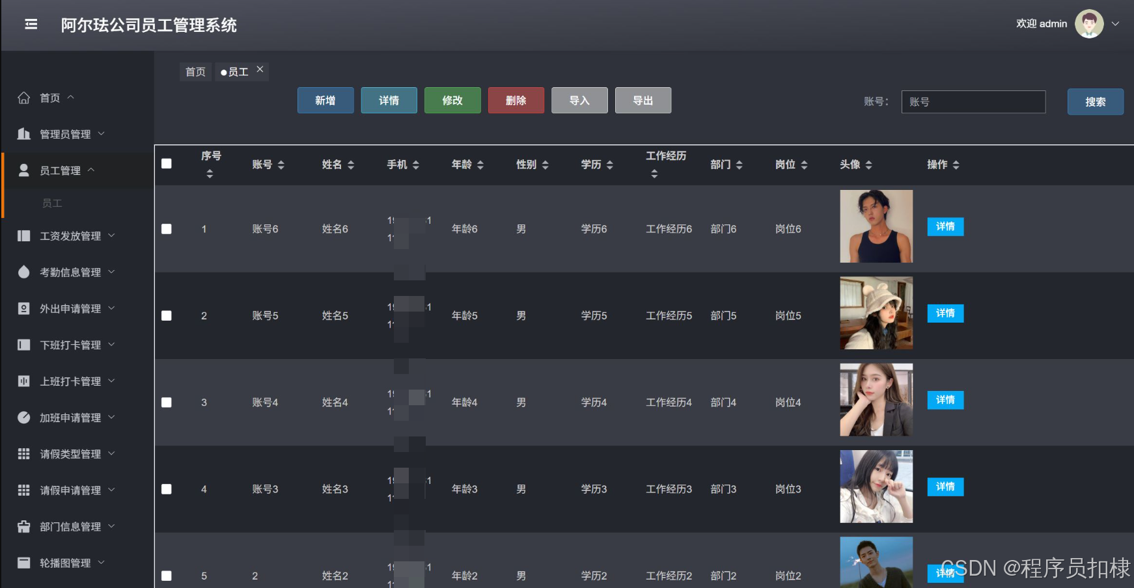
Task: Sort by 学历 column arrows
Action: coord(610,165)
